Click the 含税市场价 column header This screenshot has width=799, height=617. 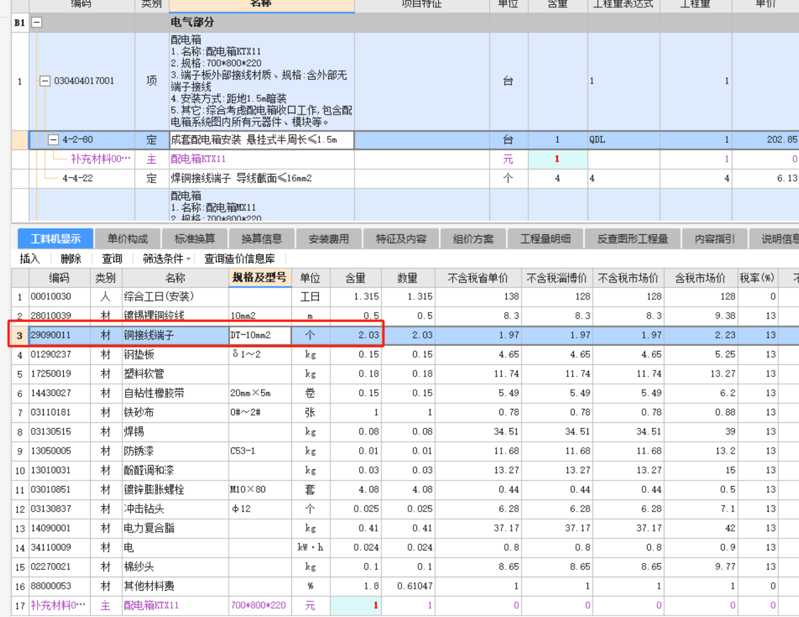point(700,278)
